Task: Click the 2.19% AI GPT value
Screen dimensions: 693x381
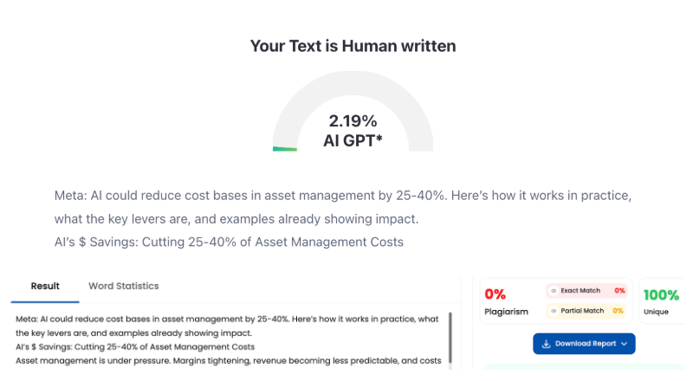Action: tap(353, 121)
